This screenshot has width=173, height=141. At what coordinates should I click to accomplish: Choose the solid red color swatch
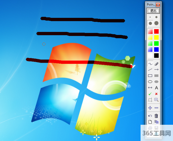156,31
